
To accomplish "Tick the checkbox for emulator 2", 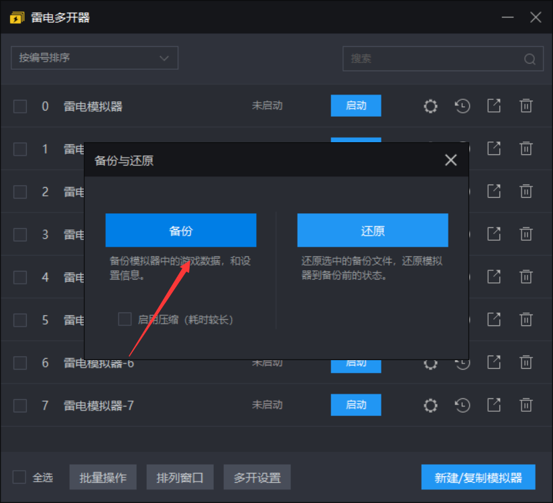I will 20,192.
